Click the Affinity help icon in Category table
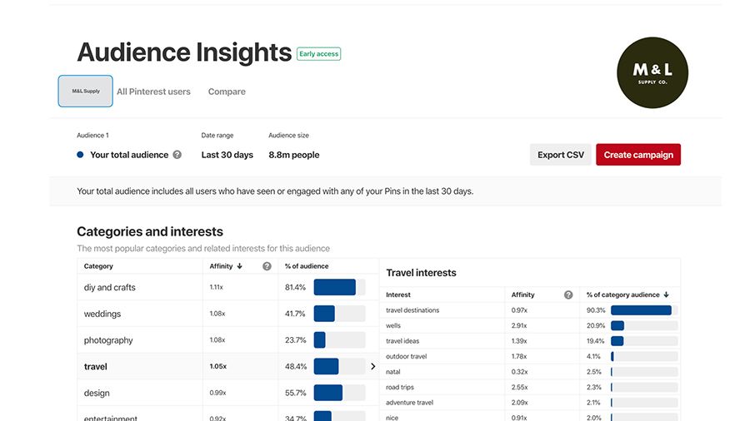 [267, 266]
